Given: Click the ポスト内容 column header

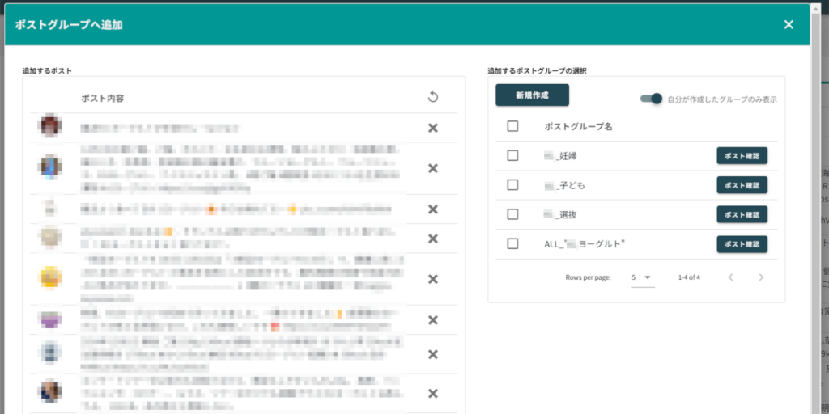Looking at the screenshot, I should (103, 98).
